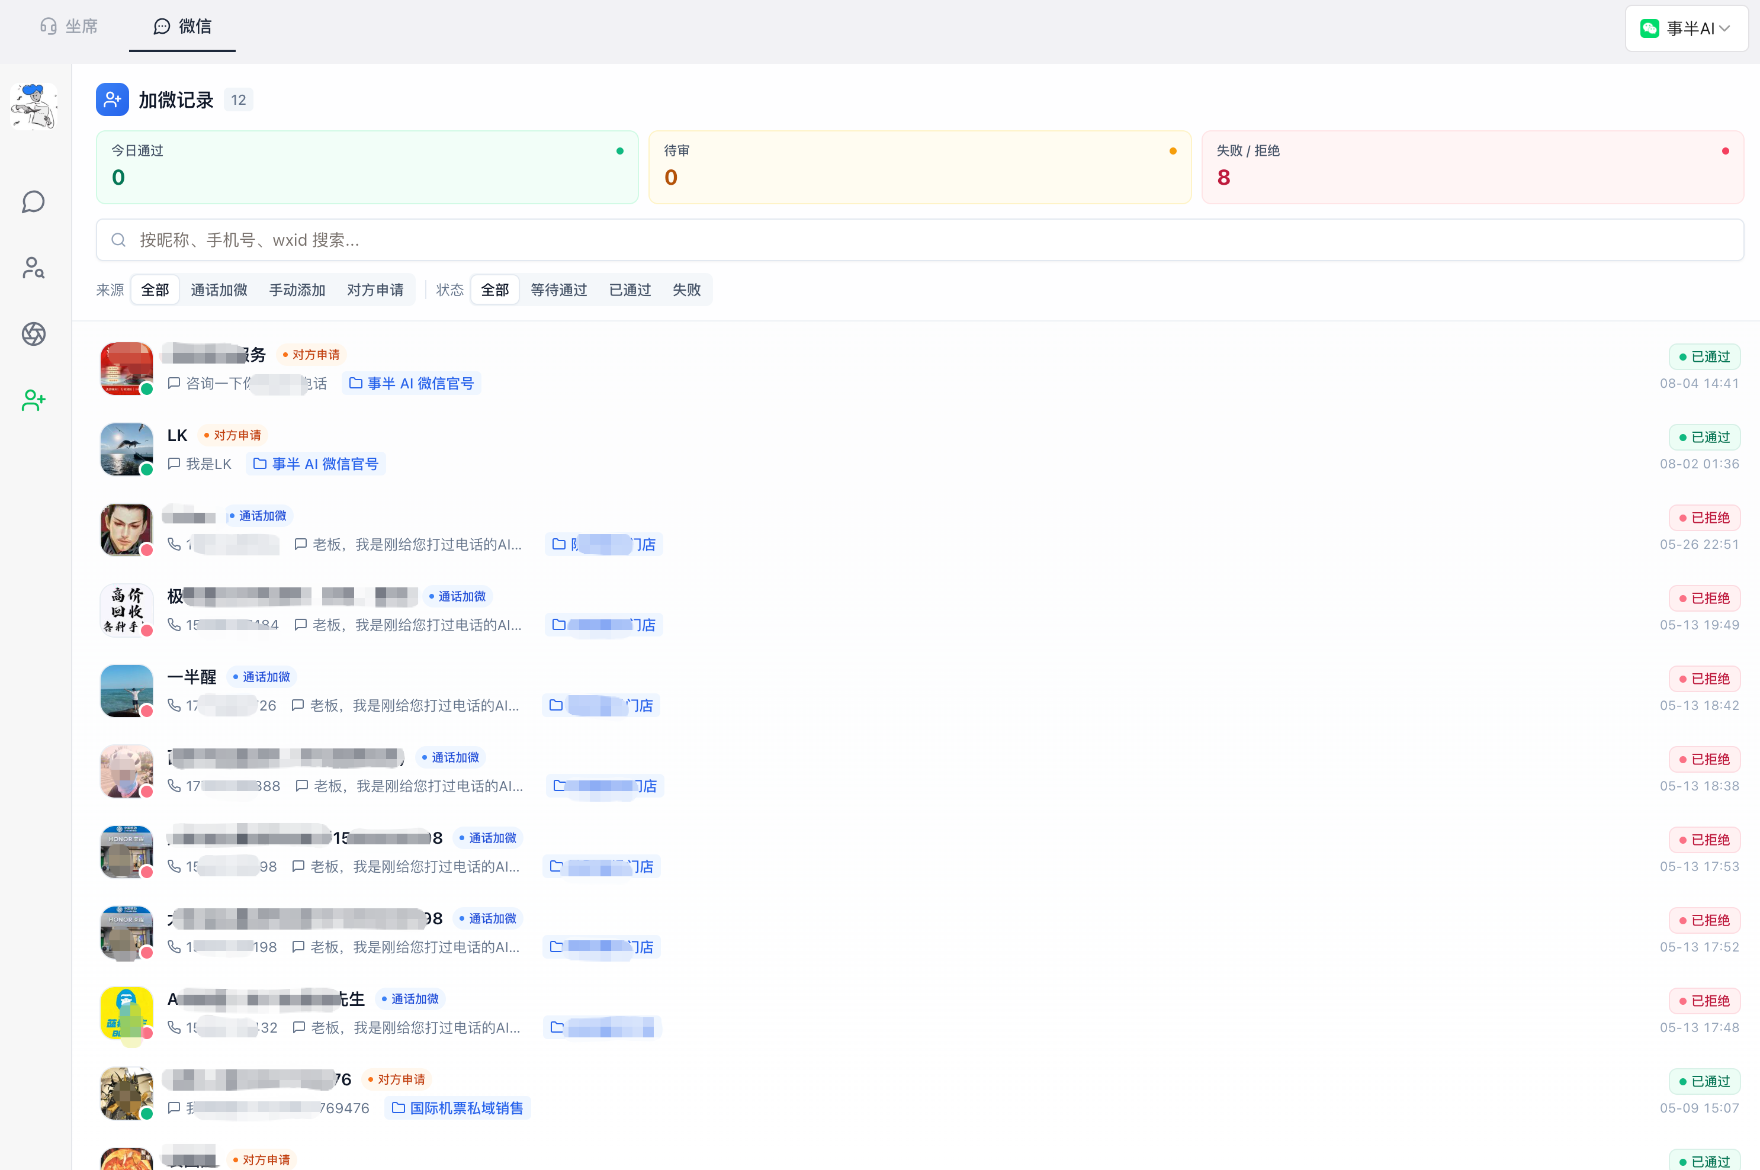Viewport: 1760px width, 1170px height.
Task: Click the phone icon in the 05-26 22:51 row
Action: (174, 544)
